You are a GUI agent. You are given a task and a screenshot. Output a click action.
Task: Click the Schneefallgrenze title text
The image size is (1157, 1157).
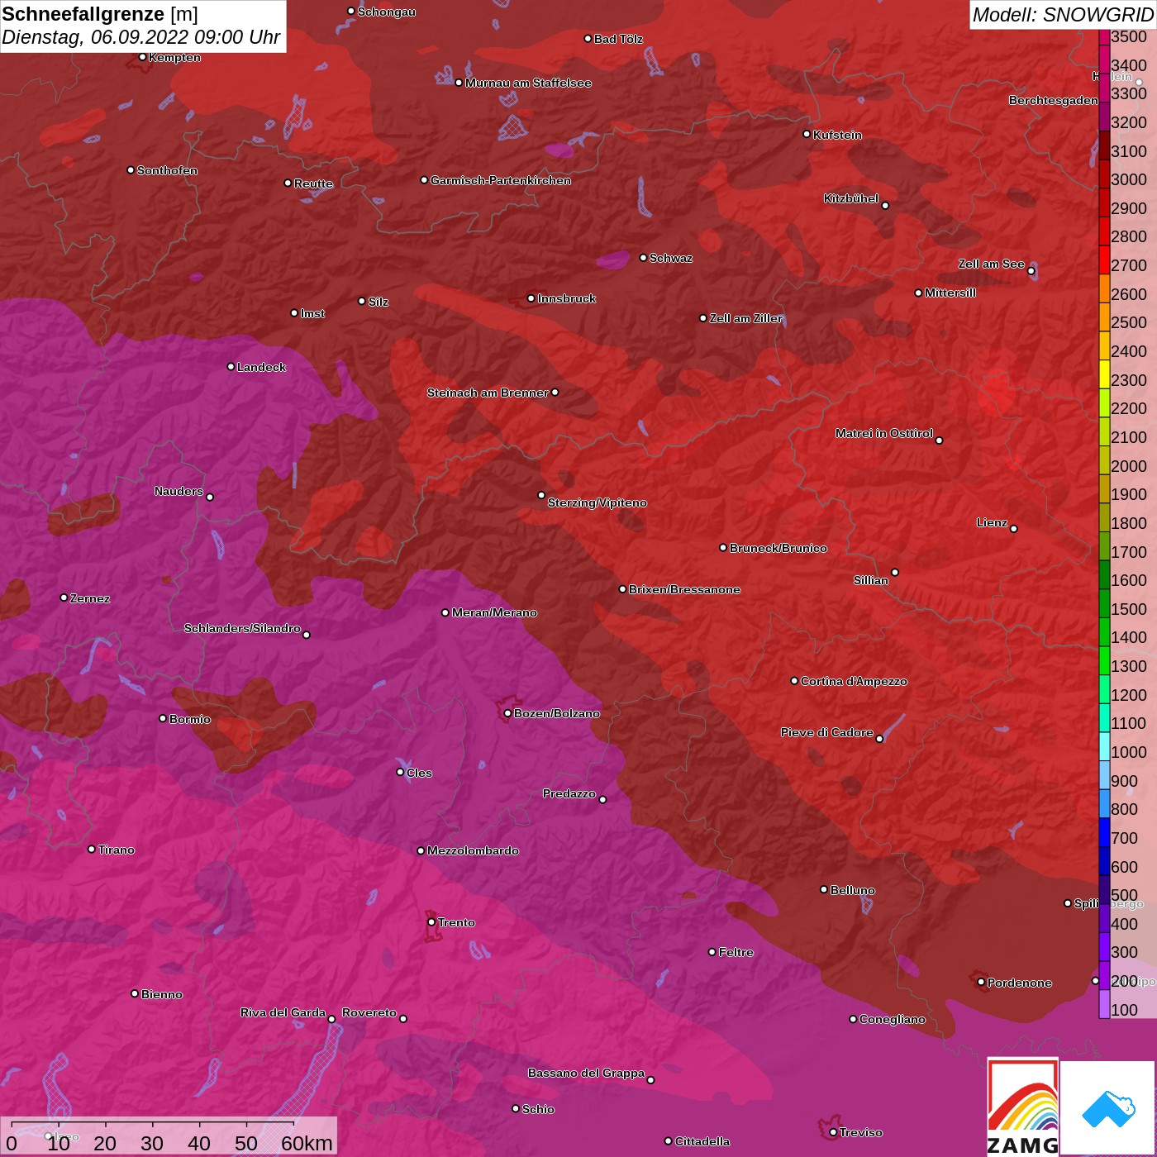point(83,14)
